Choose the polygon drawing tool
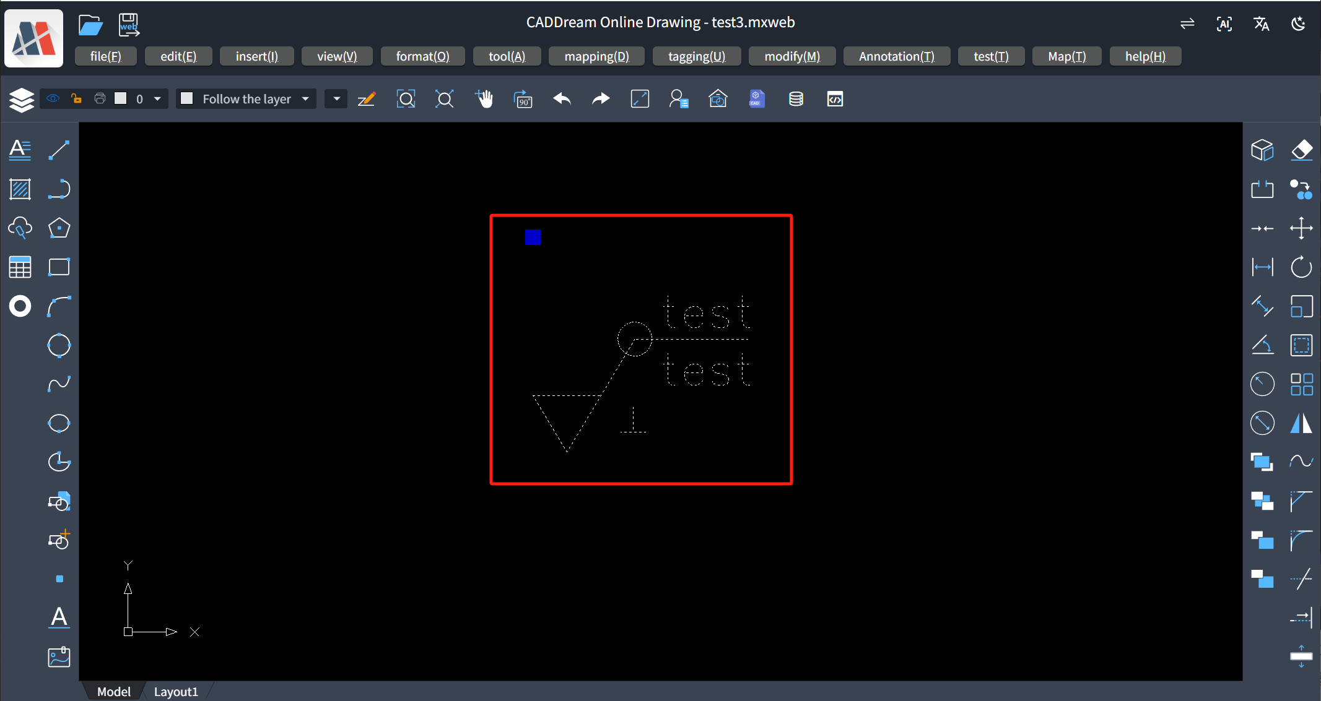The width and height of the screenshot is (1321, 701). [59, 228]
